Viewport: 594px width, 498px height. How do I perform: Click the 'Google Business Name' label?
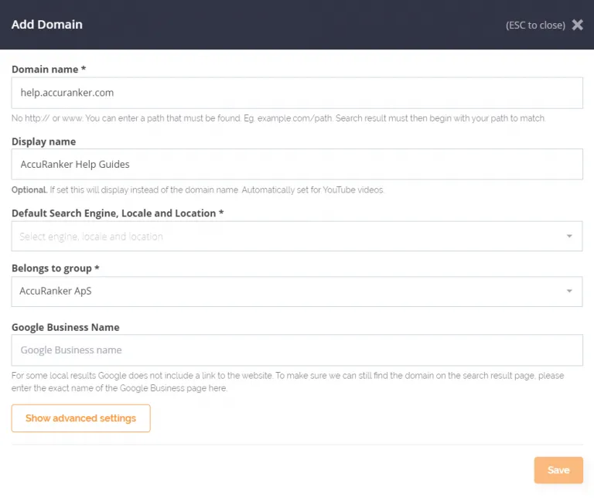coord(66,327)
